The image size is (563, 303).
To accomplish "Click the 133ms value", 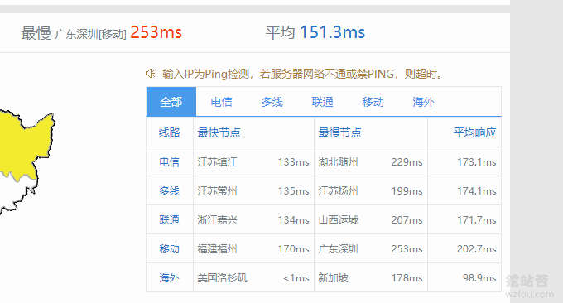I will click(293, 162).
